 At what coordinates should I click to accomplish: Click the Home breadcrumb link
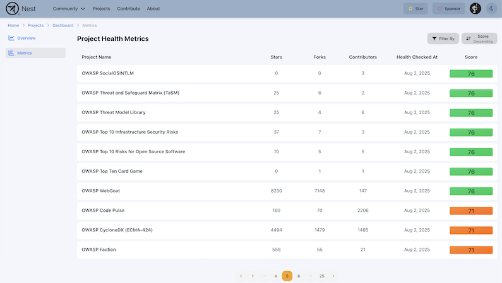(x=13, y=25)
